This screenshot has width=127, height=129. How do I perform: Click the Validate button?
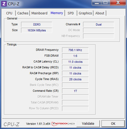point(88,123)
